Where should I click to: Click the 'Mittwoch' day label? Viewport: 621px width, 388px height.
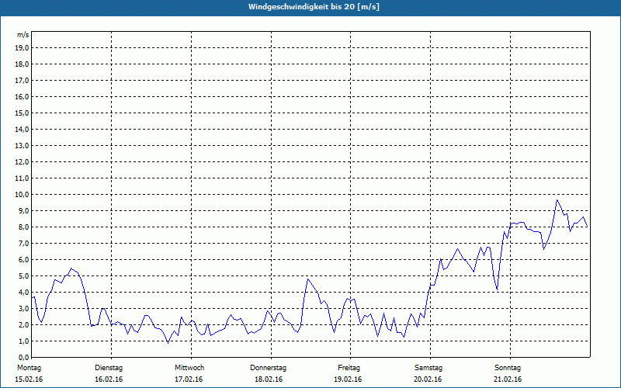click(x=189, y=368)
